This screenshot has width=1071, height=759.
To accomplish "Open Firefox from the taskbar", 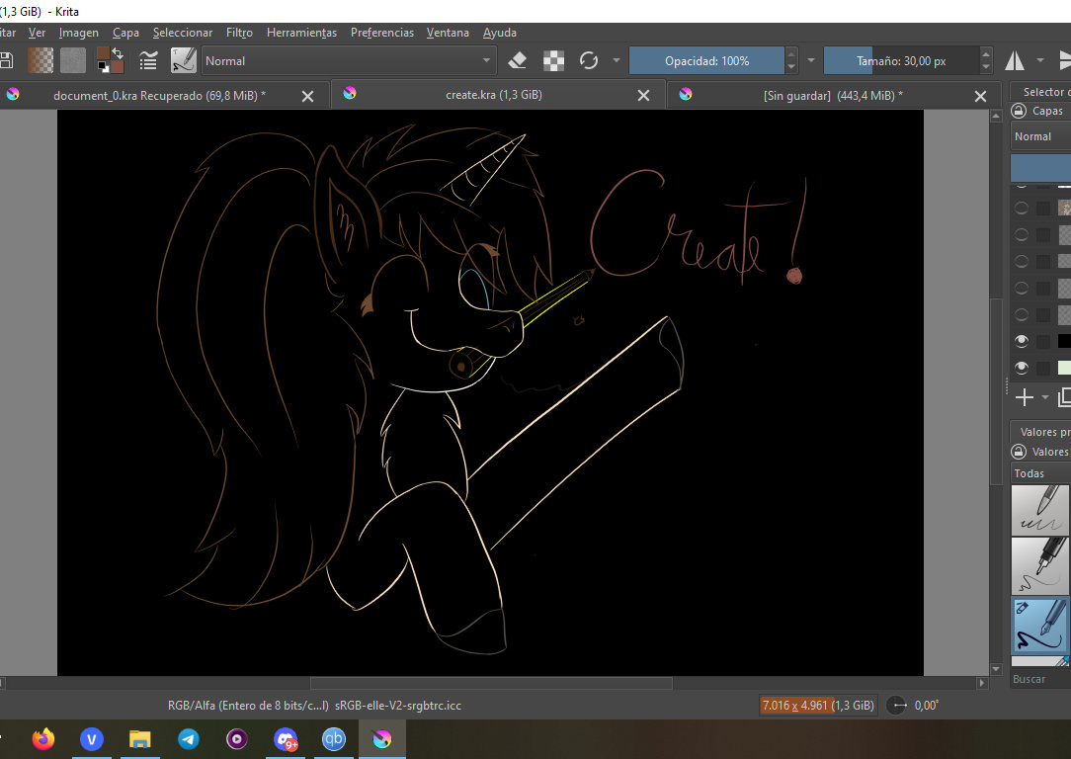I will pos(43,738).
